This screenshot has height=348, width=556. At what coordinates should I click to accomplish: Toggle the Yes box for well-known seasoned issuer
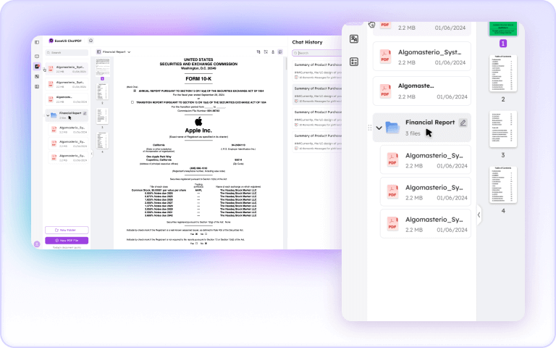pos(196,234)
